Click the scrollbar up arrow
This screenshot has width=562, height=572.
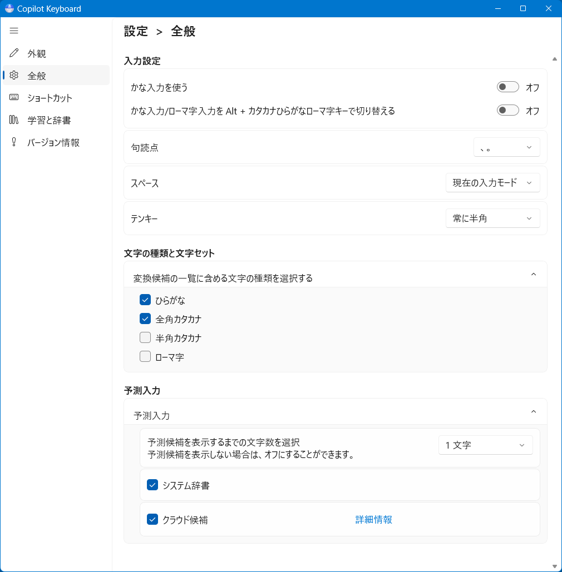coord(555,59)
